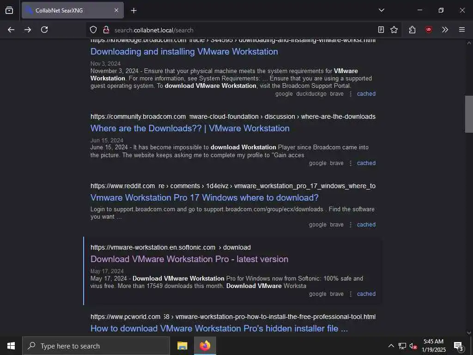Open File Explorer from taskbar
The height and width of the screenshot is (355, 473).
182,346
